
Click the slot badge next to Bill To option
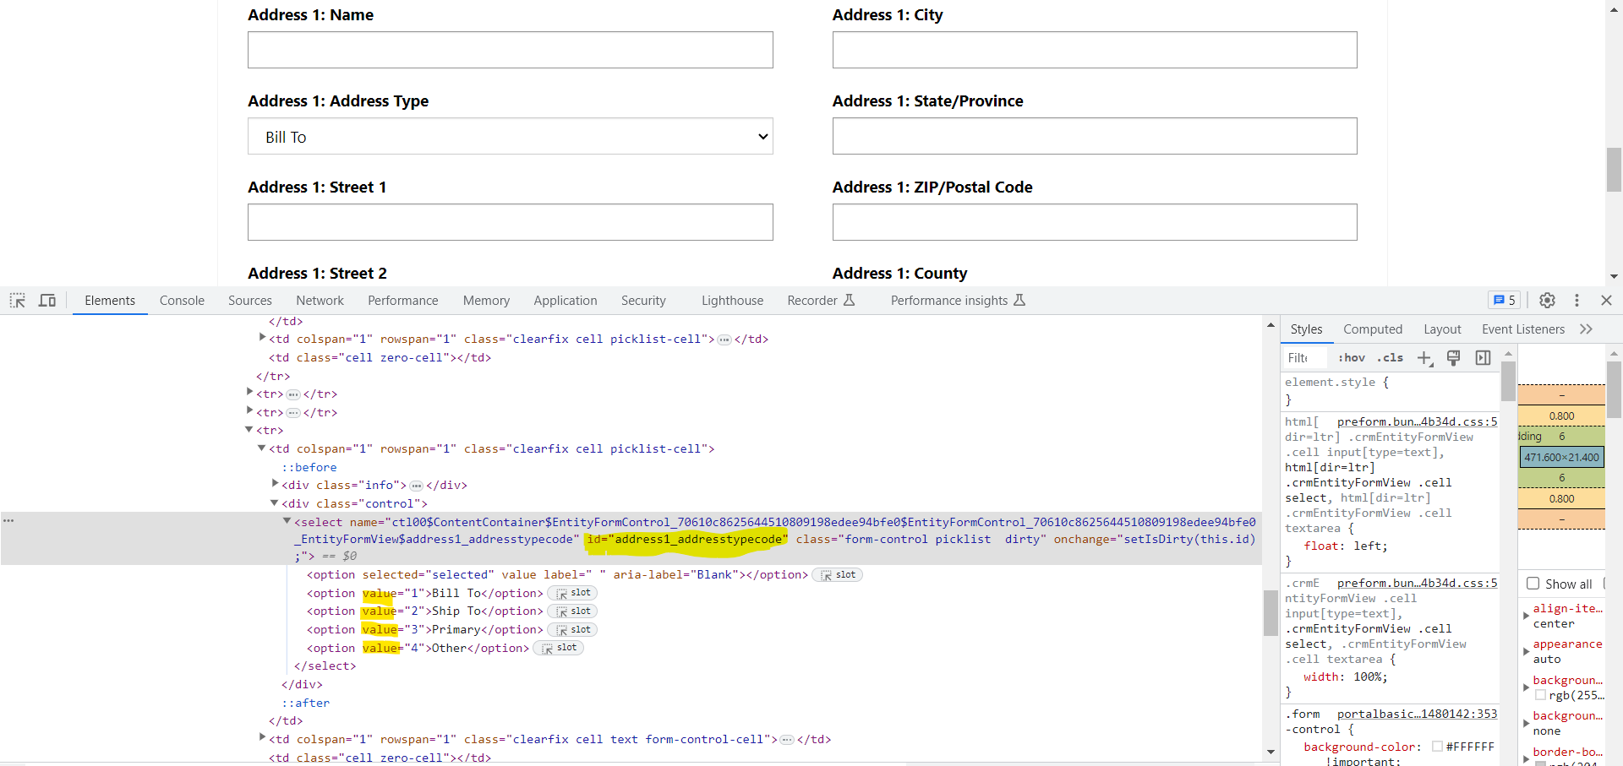(573, 593)
